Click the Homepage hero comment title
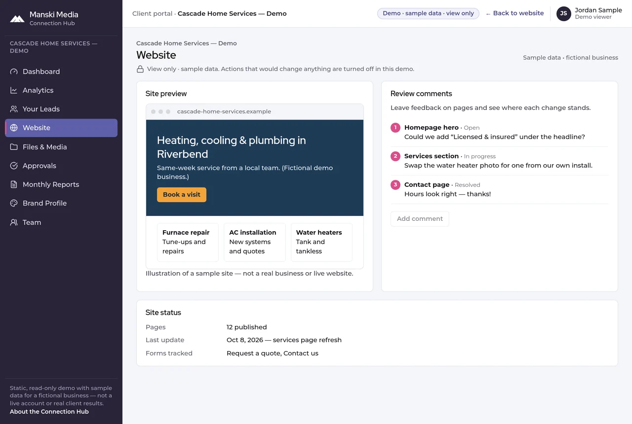 click(x=432, y=128)
